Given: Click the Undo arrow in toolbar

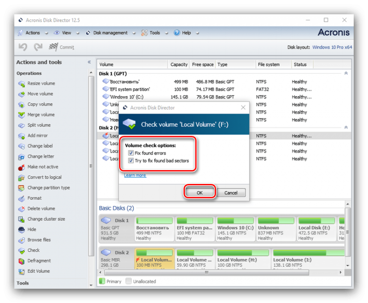Looking at the screenshot, I should [23, 47].
